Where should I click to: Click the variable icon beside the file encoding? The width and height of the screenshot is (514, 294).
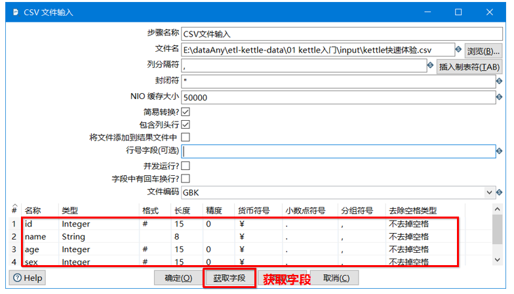500,192
